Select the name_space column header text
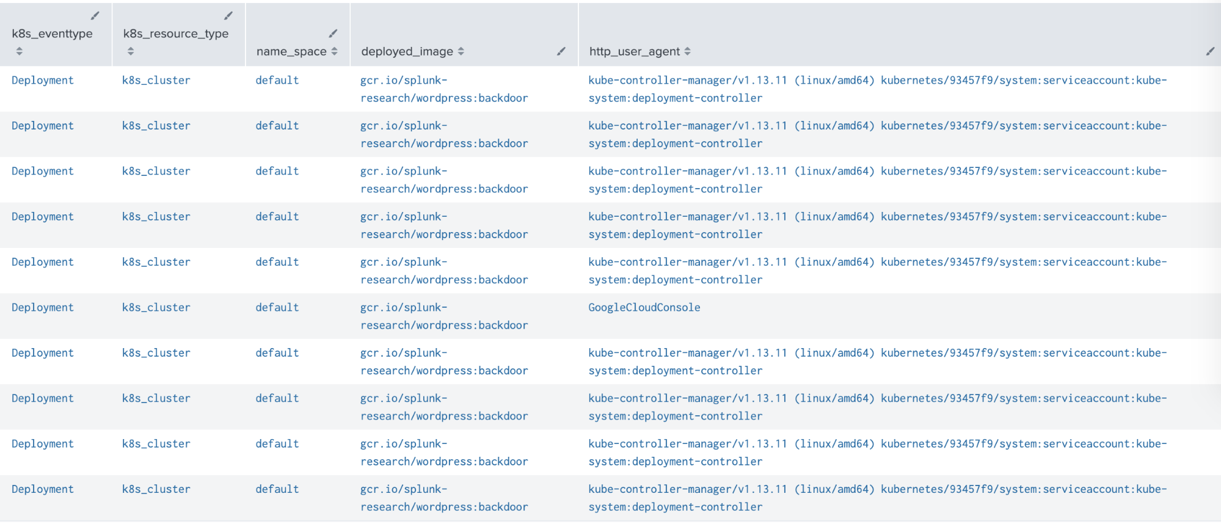Screen dimensions: 1221x524 pos(291,52)
